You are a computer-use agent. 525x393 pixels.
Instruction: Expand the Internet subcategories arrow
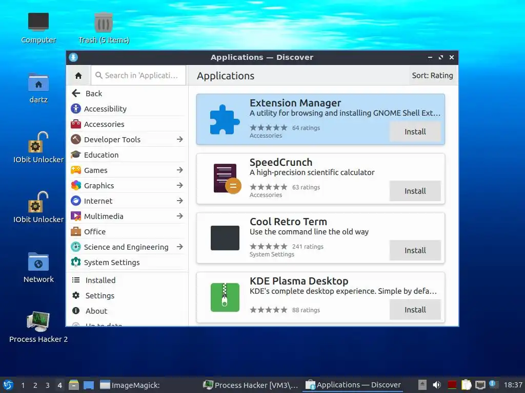click(180, 201)
